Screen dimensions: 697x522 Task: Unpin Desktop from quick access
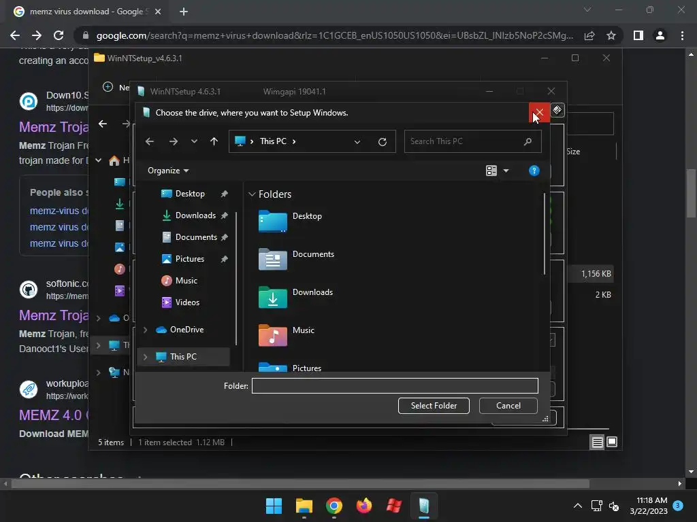pyautogui.click(x=225, y=194)
